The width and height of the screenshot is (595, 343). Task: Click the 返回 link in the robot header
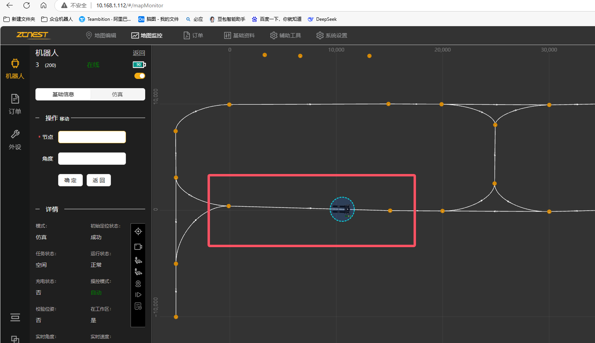139,53
